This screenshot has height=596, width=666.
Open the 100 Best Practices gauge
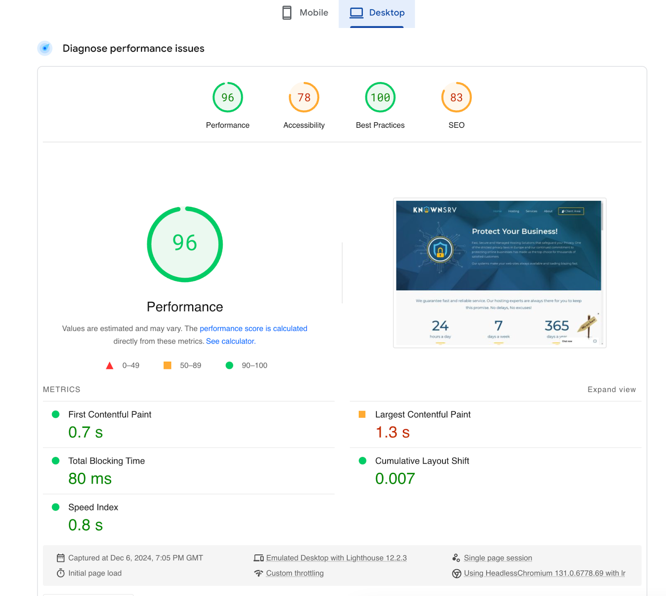380,97
